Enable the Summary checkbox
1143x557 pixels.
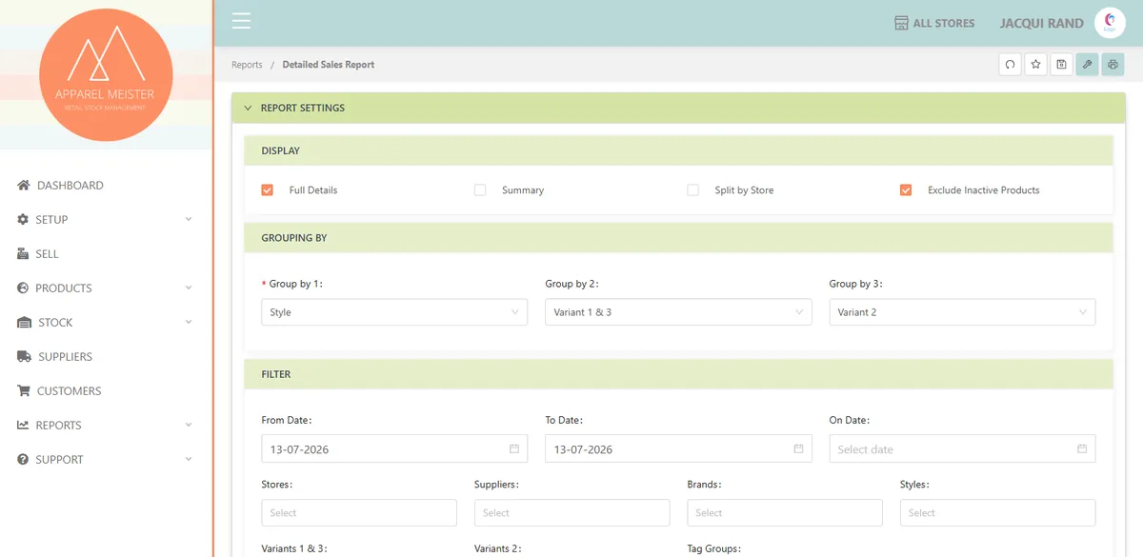tap(480, 190)
